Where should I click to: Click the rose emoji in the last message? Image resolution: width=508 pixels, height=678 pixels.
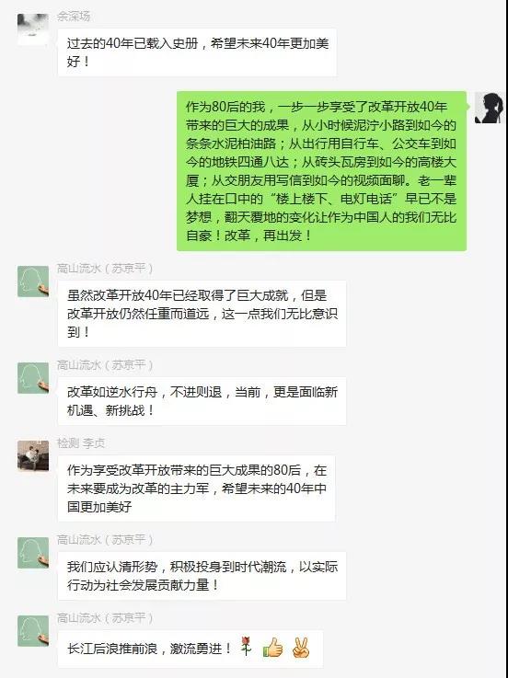coord(247,647)
